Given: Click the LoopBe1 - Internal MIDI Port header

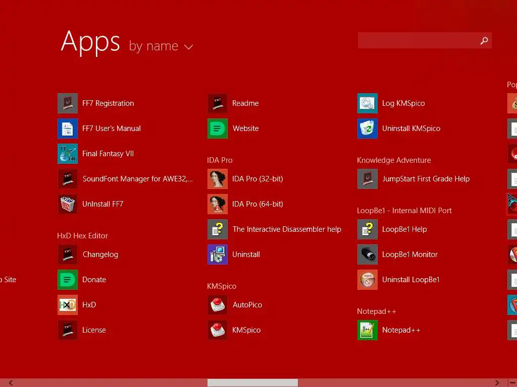Looking at the screenshot, I should coord(404,210).
